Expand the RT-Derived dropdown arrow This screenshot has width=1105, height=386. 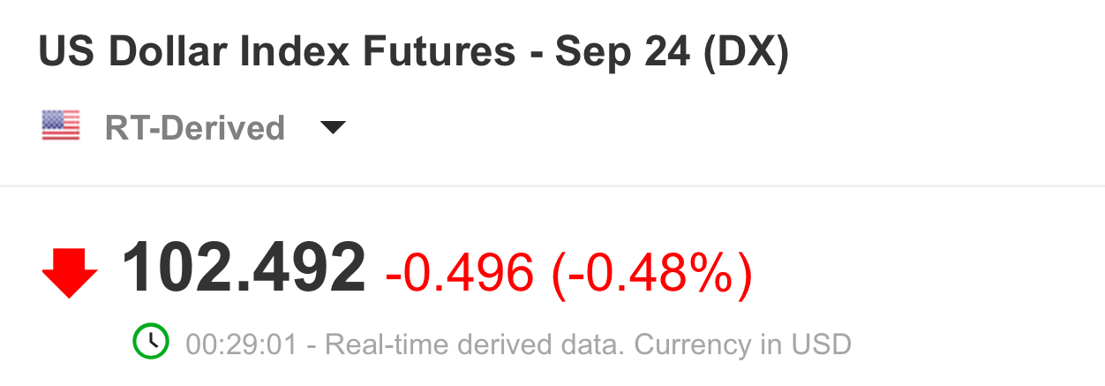332,128
